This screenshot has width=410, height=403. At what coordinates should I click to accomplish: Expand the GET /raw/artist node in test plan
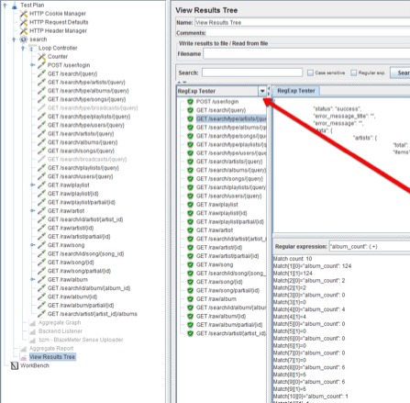[x=32, y=211]
